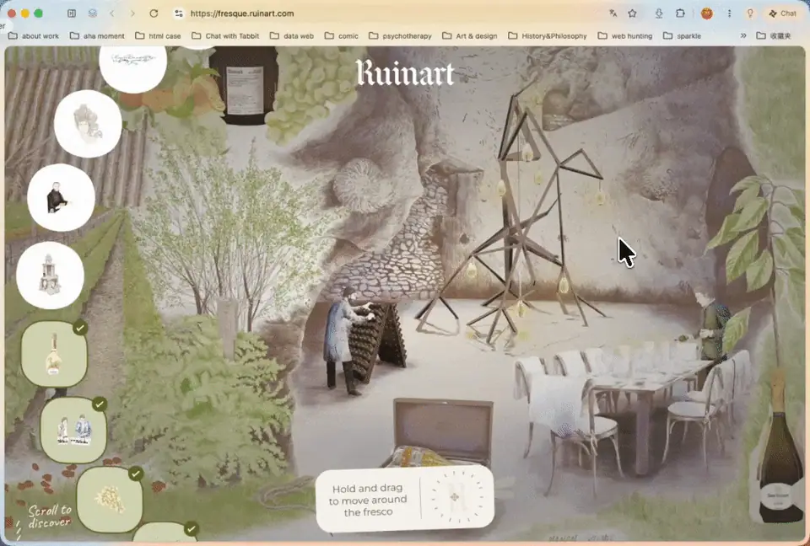This screenshot has width=810, height=546.
Task: Open the comic bookmark folder
Action: 342,35
